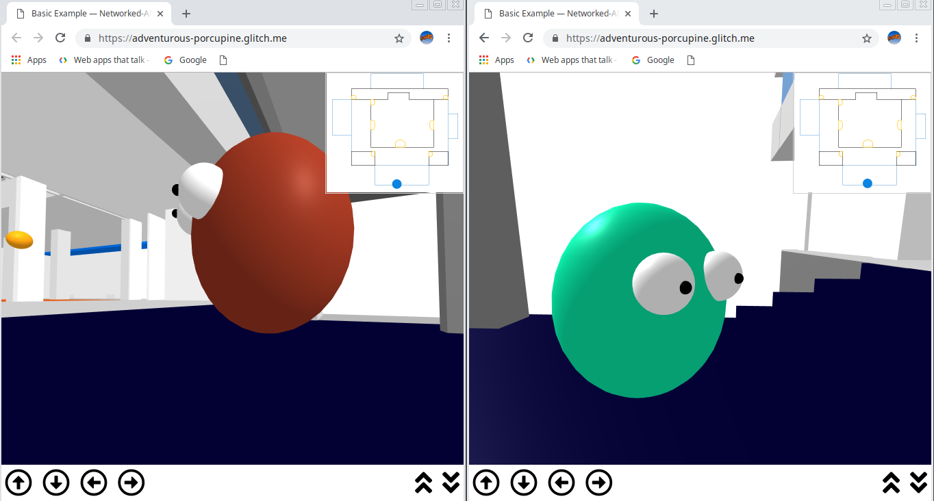Click the address bar URL in left window

(x=192, y=38)
